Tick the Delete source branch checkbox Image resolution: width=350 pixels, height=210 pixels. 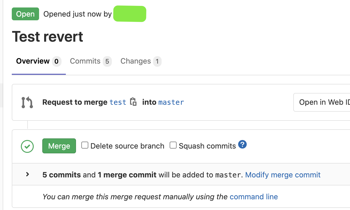85,145
